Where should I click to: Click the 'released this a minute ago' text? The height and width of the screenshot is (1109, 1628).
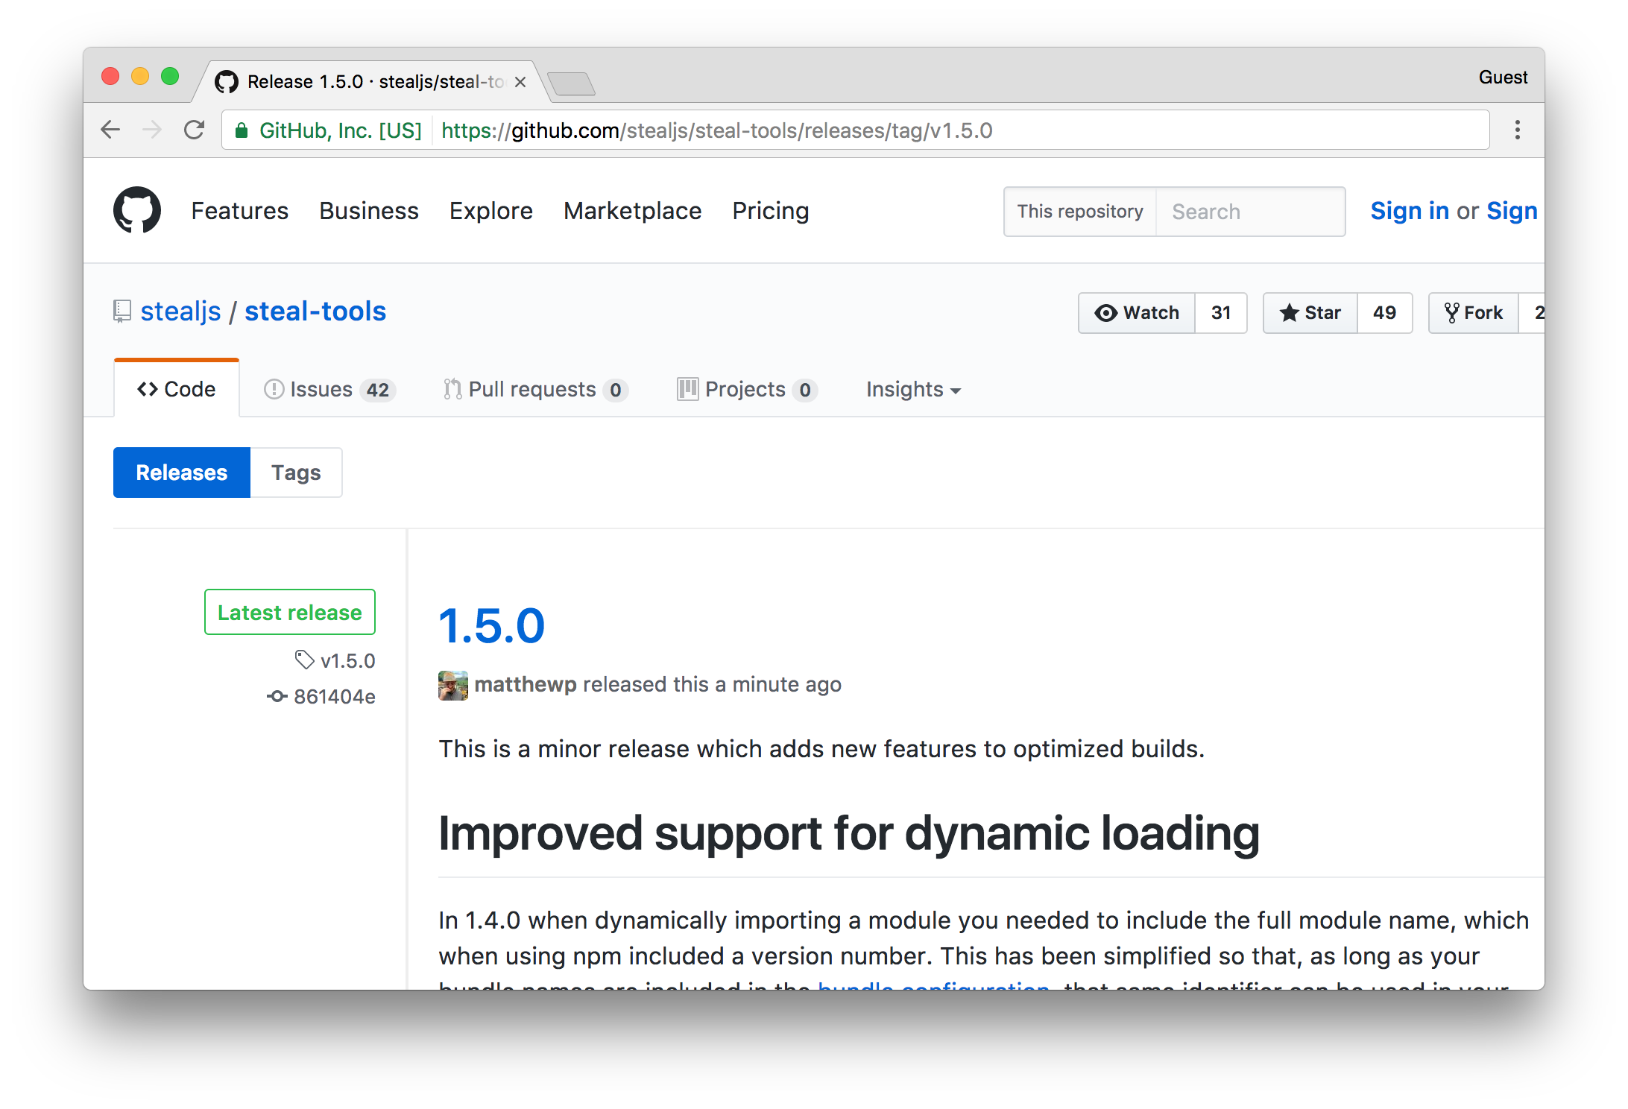tap(712, 684)
